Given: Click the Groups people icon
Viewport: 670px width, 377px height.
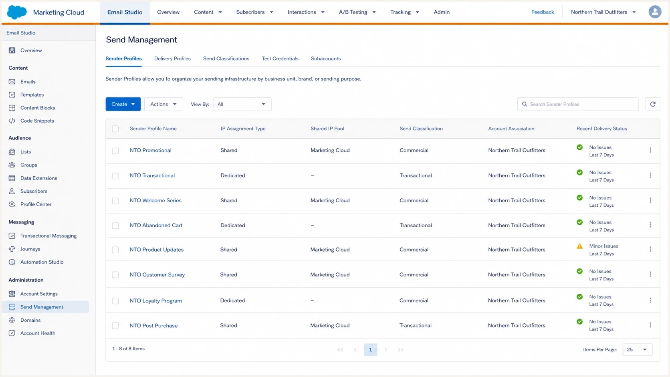Looking at the screenshot, I should pos(12,165).
